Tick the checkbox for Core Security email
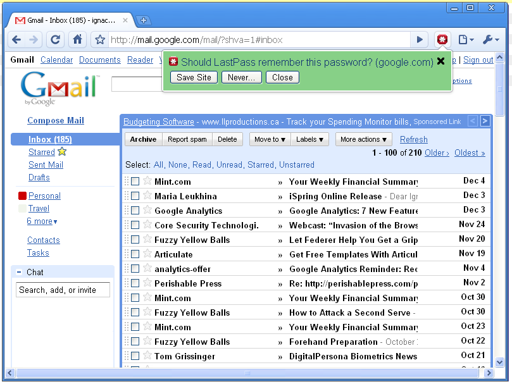The height and width of the screenshot is (384, 512). click(x=135, y=225)
